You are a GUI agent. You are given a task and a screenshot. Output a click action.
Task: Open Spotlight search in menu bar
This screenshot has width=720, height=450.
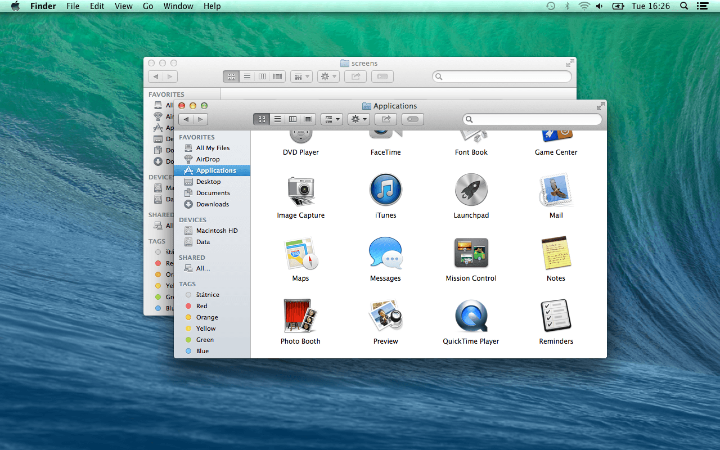click(x=684, y=6)
